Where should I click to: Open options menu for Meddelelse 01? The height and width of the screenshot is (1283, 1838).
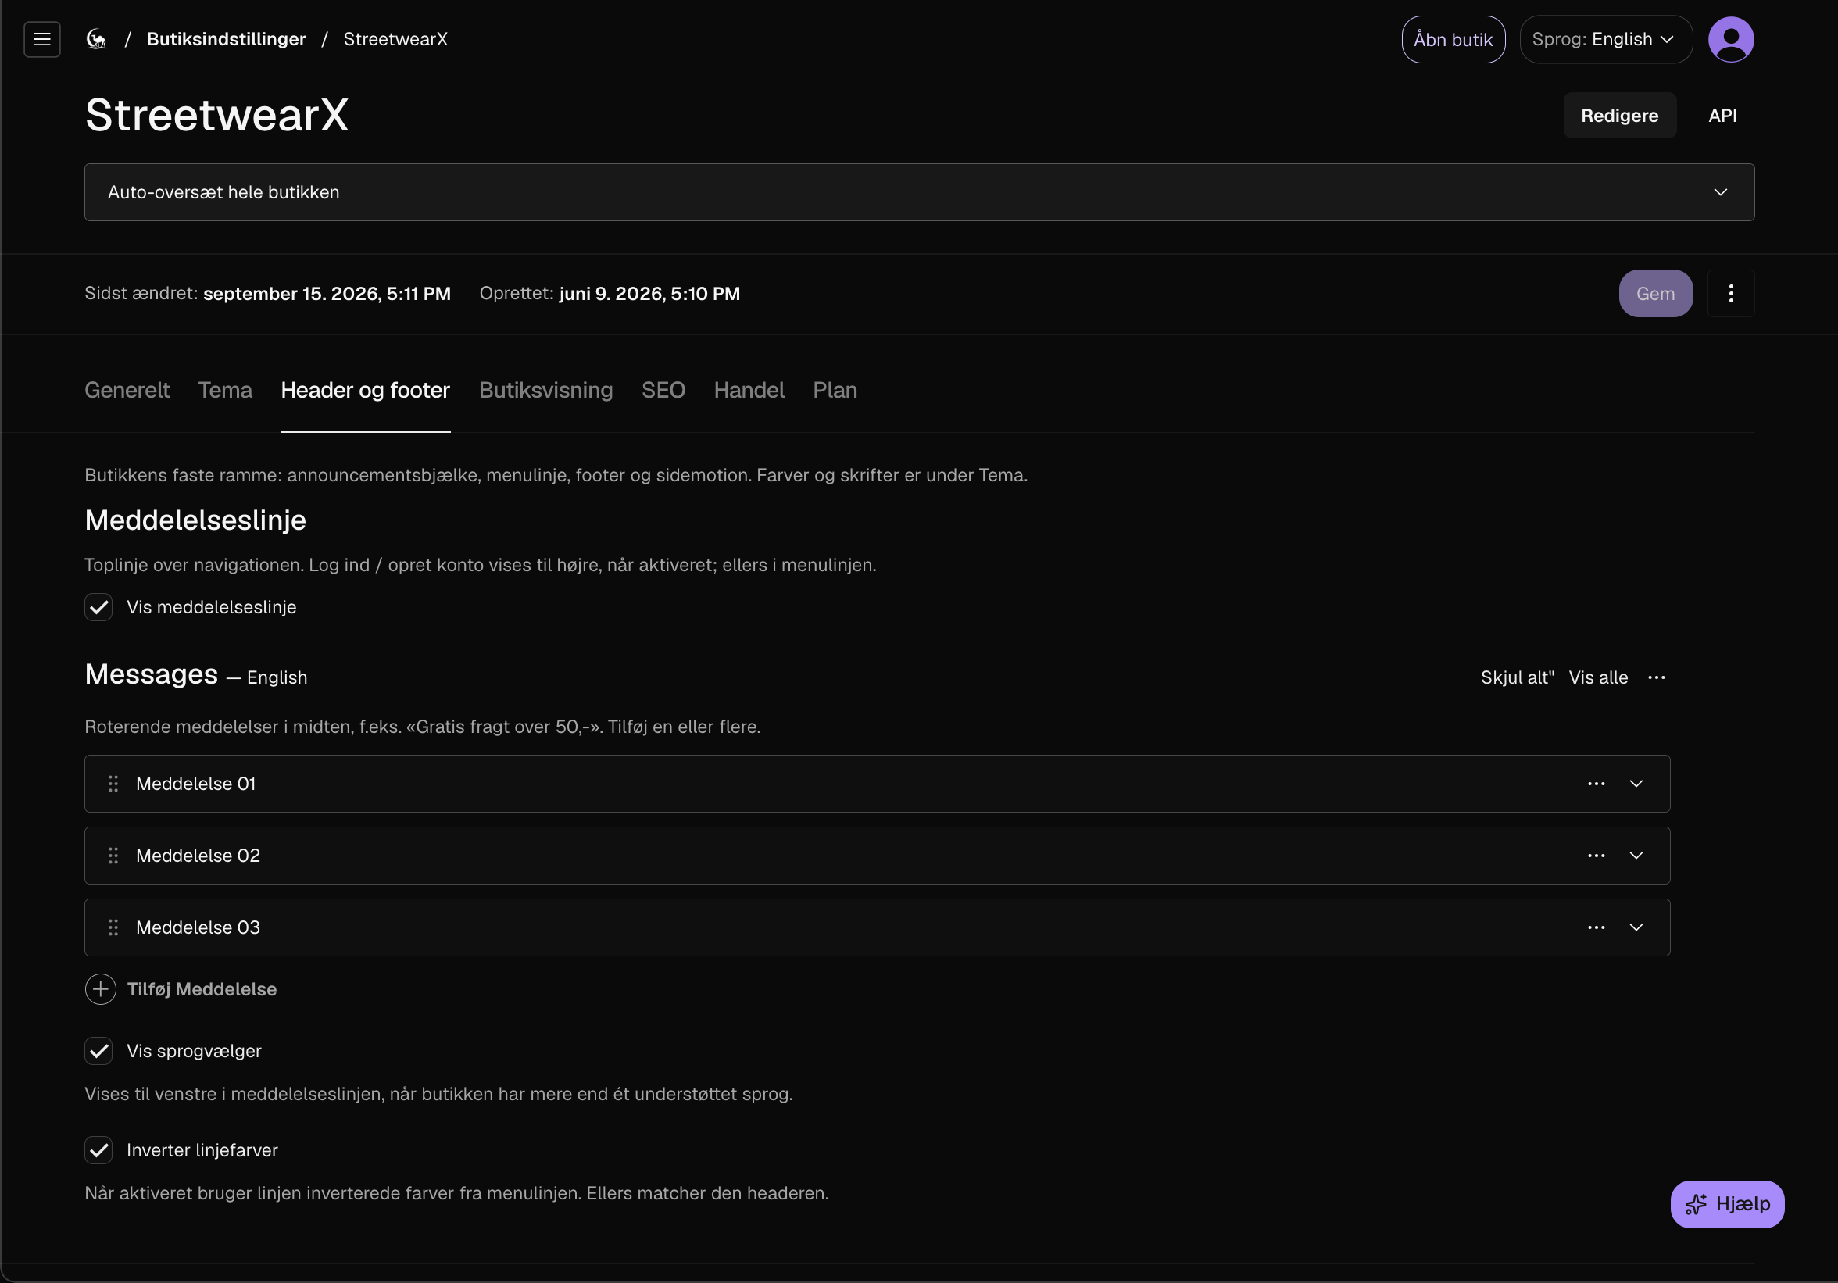tap(1597, 784)
